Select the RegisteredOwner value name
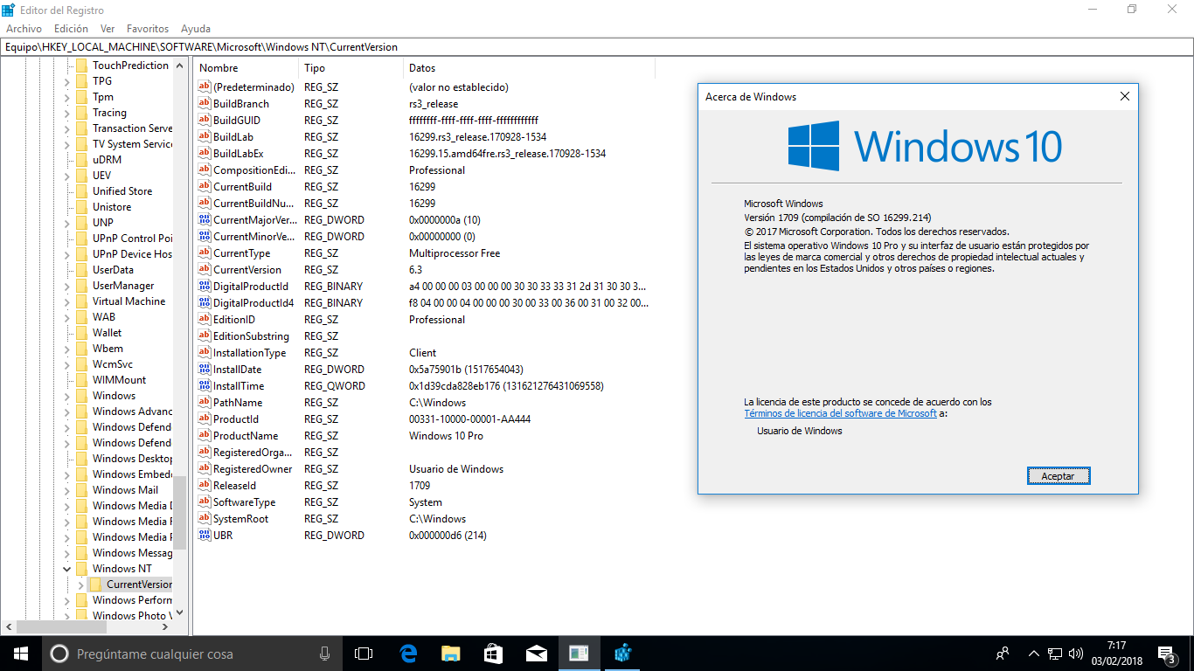The image size is (1194, 671). [253, 469]
